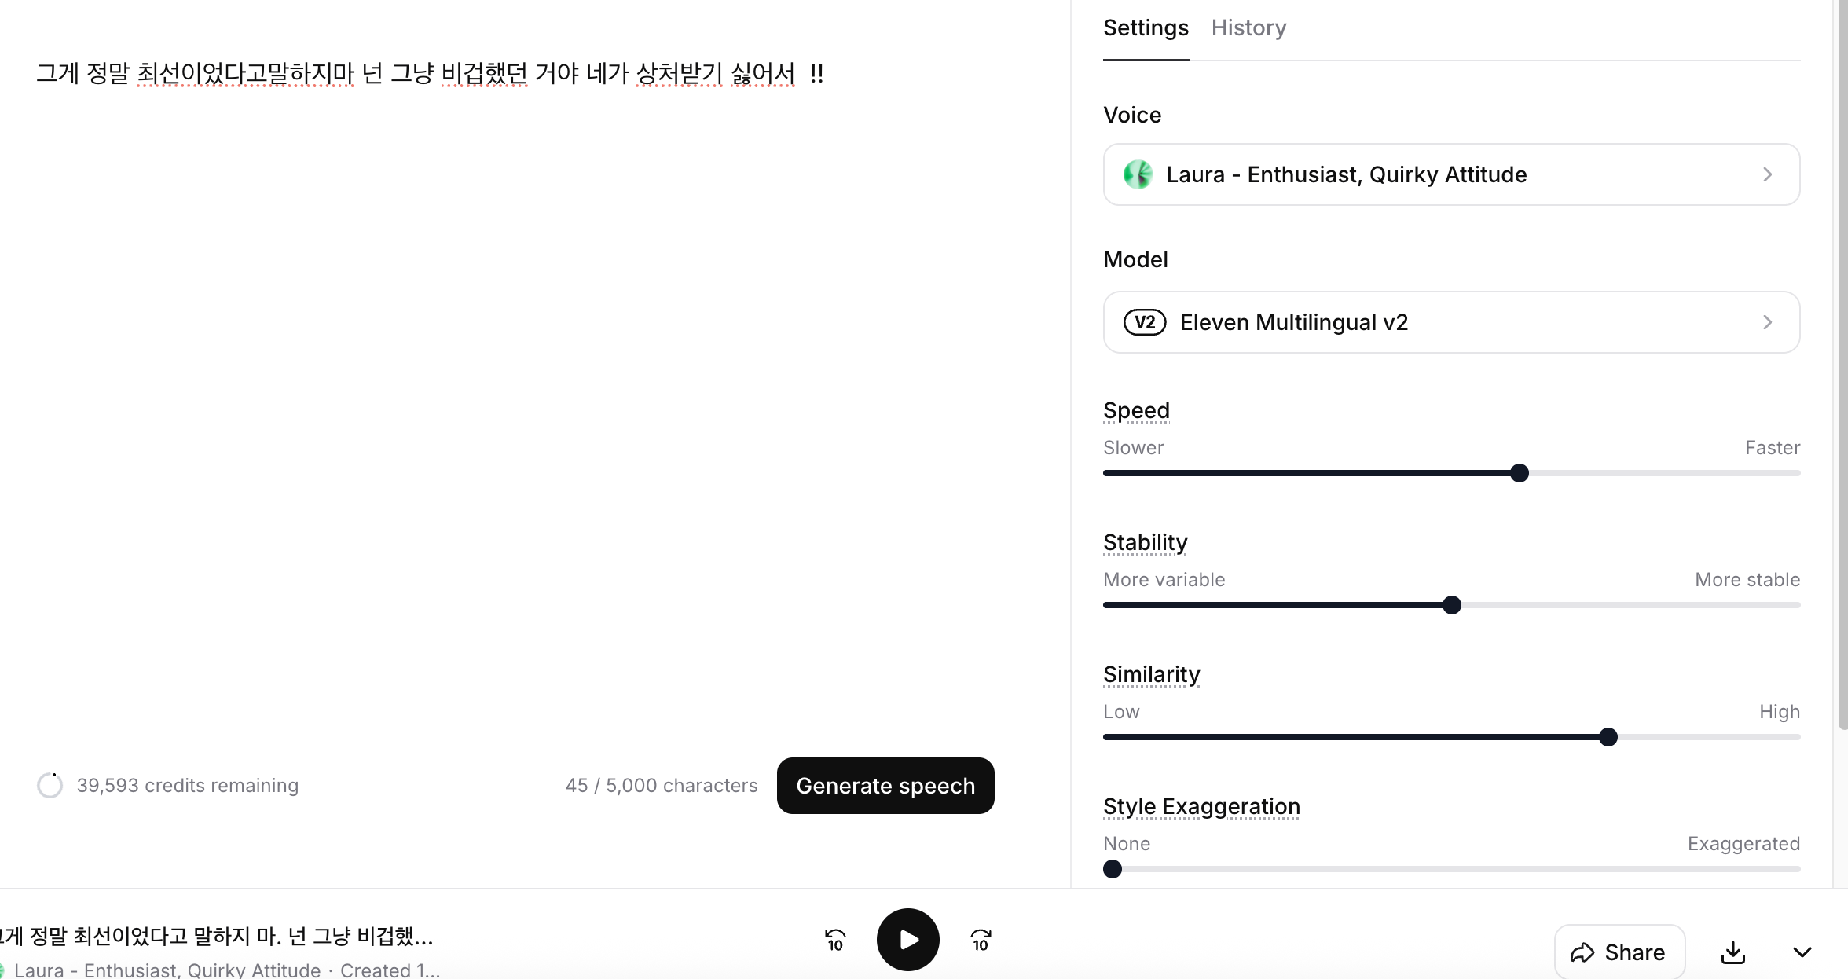The height and width of the screenshot is (979, 1848).
Task: Rewind audio 10 seconds
Action: (x=834, y=940)
